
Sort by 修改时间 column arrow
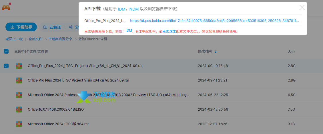tap(216, 51)
